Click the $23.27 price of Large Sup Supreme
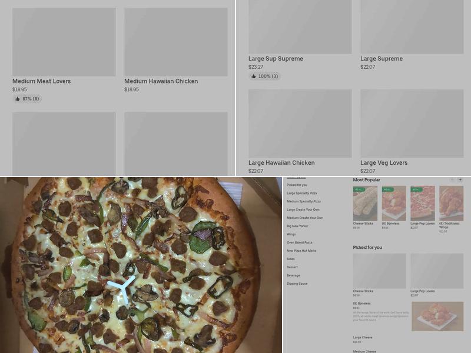471x353 pixels. click(256, 67)
